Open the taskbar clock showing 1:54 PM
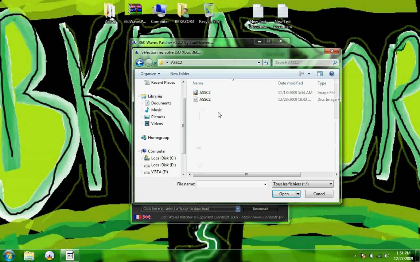Image resolution: width=420 pixels, height=262 pixels. [403, 256]
